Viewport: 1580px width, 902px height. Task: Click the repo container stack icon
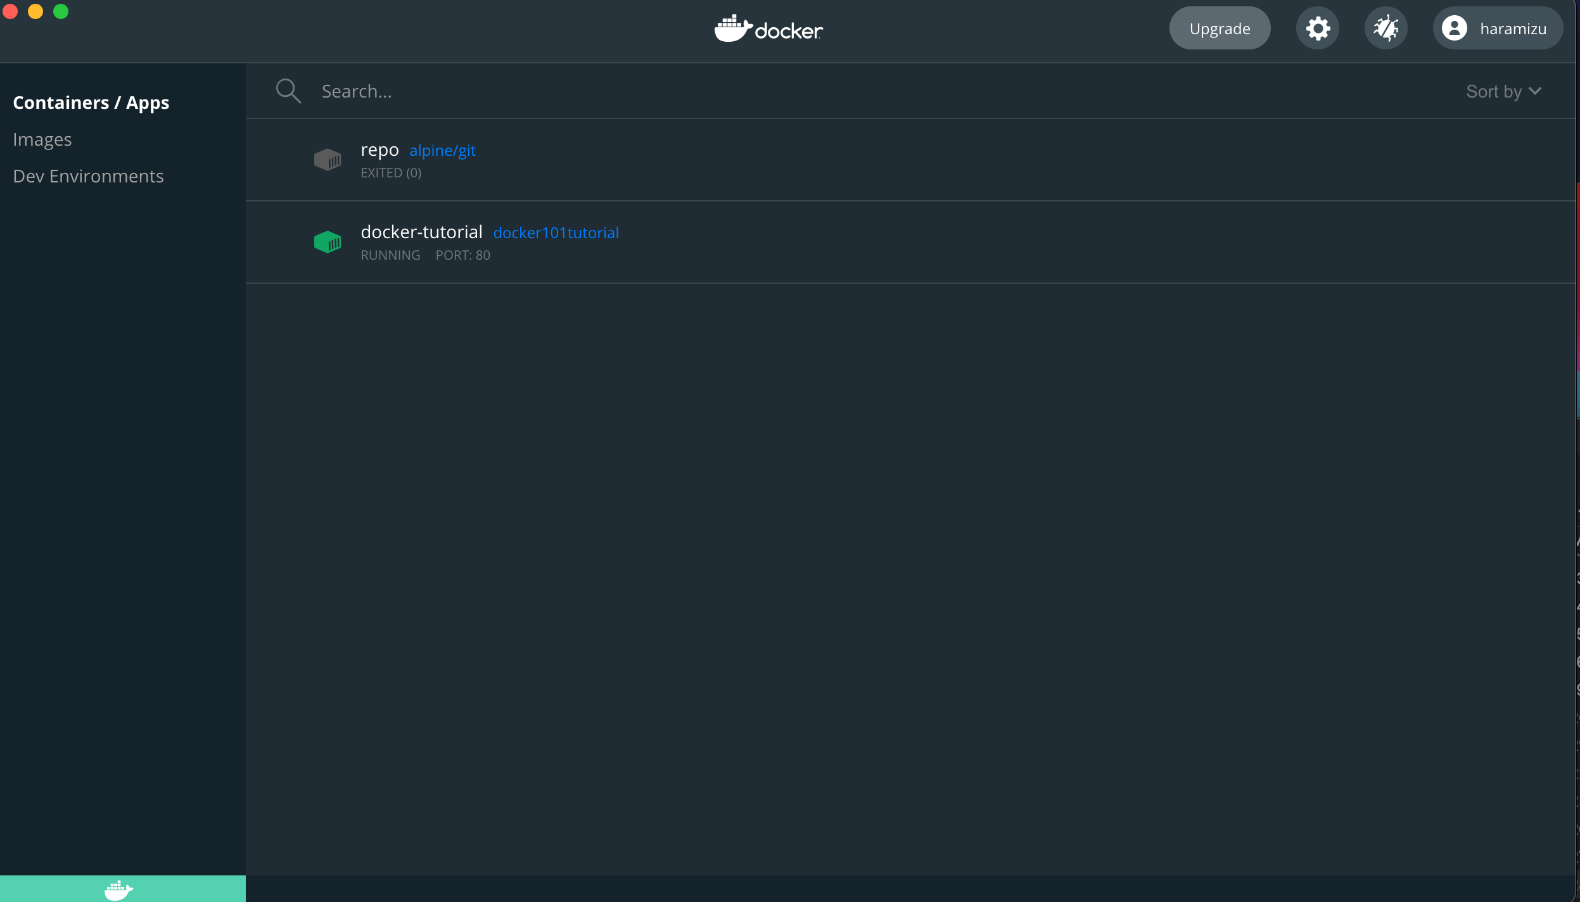[x=328, y=160]
